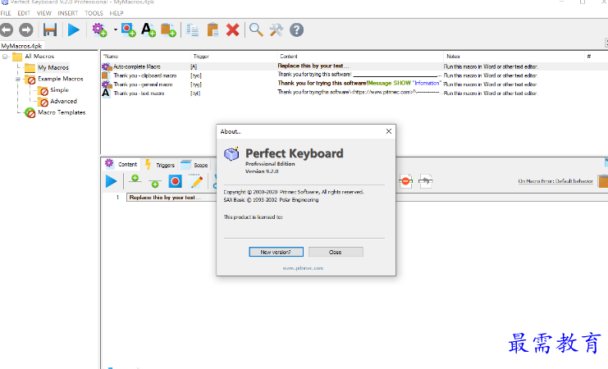608x369 pixels.
Task: Record a new macro with the record-plus icon
Action: [x=128, y=30]
